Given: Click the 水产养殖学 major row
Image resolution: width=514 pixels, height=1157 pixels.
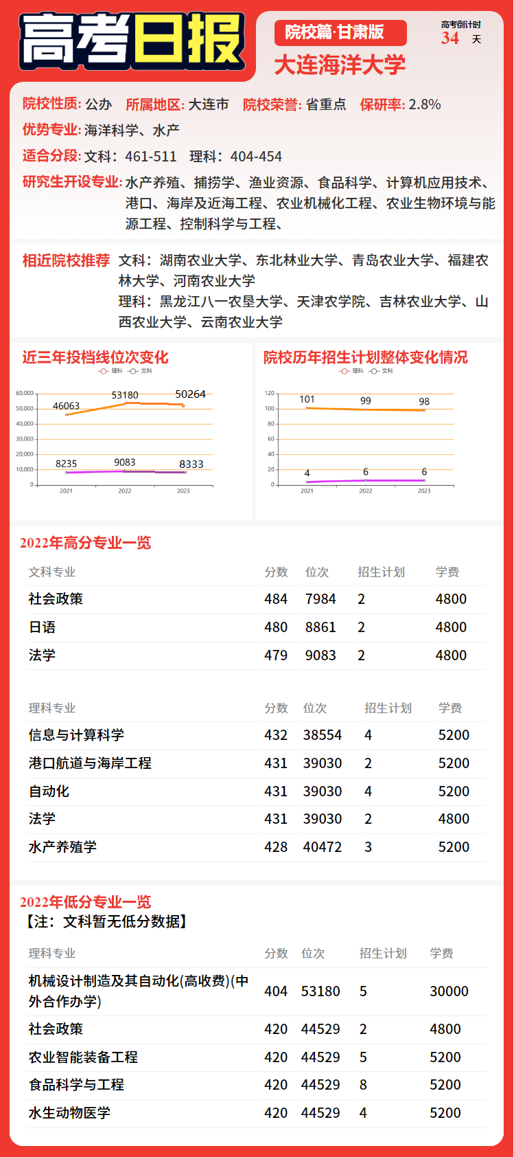Looking at the screenshot, I should [257, 847].
